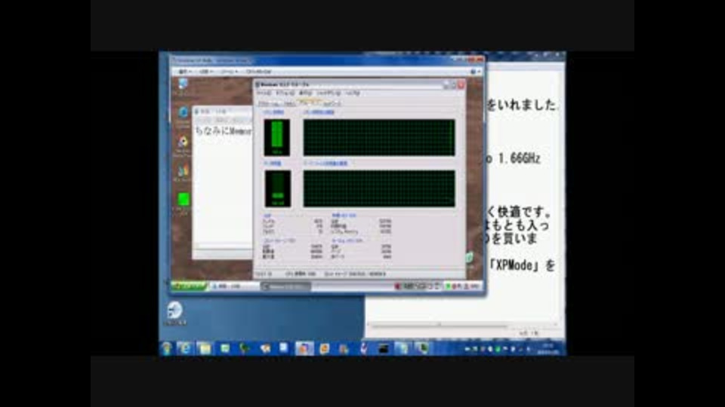725x407 pixels.
Task: Switch to Task Manager Networking tab
Action: pos(332,104)
